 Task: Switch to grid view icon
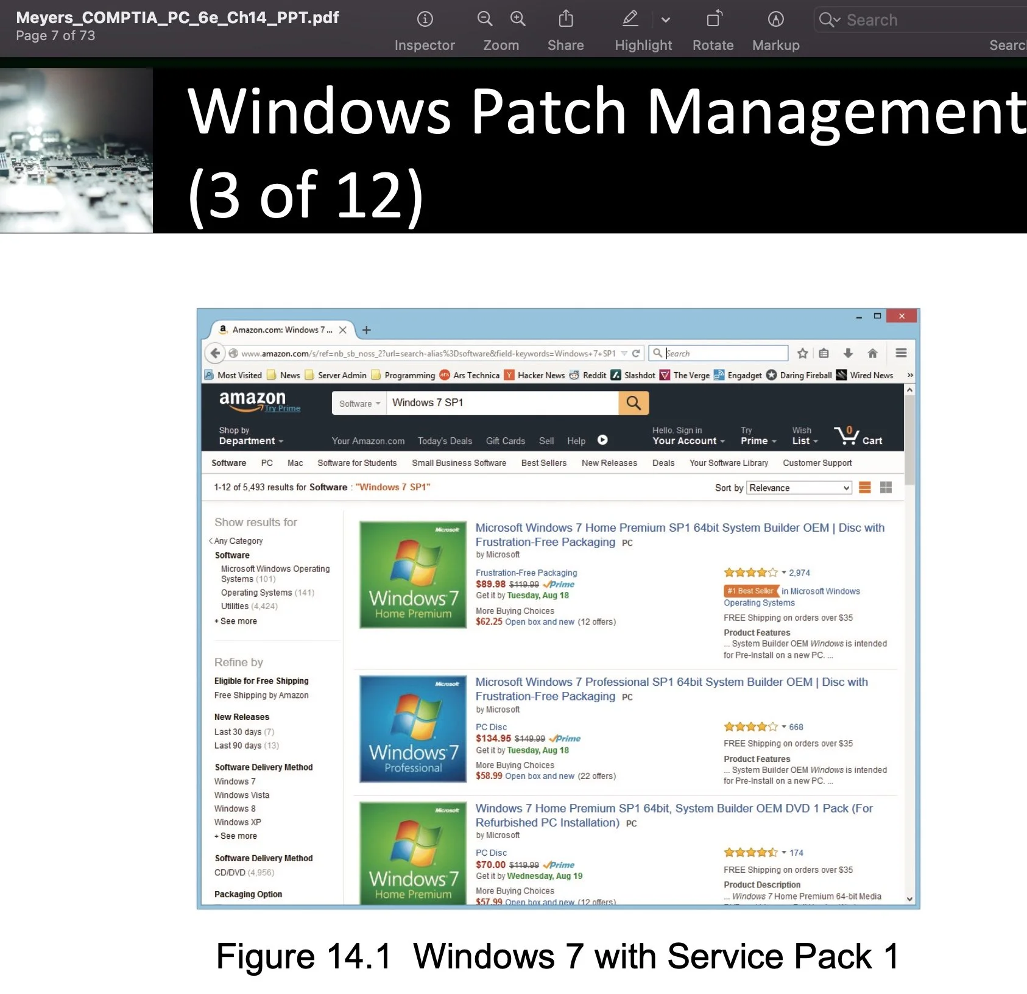point(886,487)
